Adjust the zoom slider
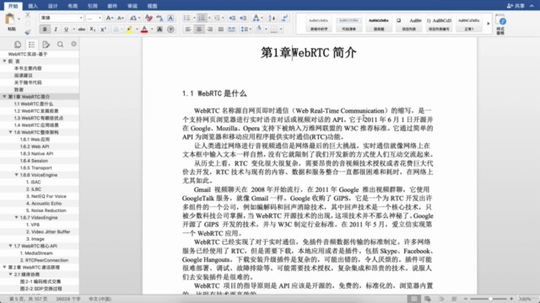The image size is (540, 303). tap(489, 299)
